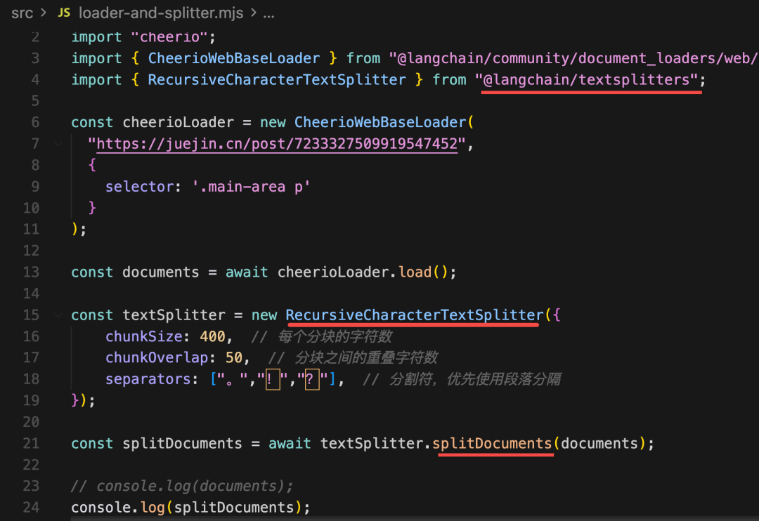Open loader-and-splitter.mjs breadcrumb item
The height and width of the screenshot is (521, 759).
point(161,13)
